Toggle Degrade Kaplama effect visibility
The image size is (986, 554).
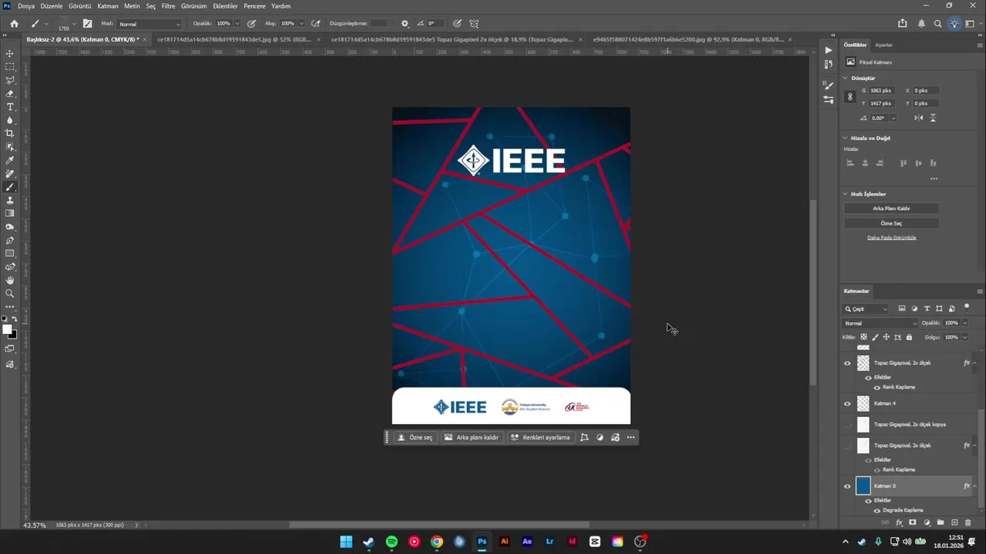point(877,510)
